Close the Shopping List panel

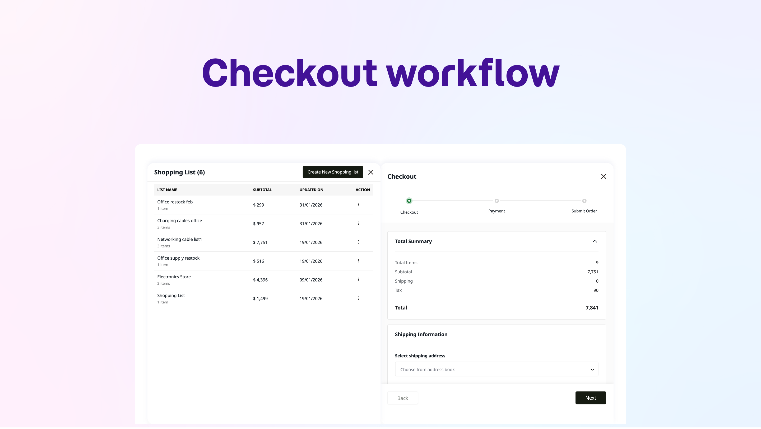point(371,172)
